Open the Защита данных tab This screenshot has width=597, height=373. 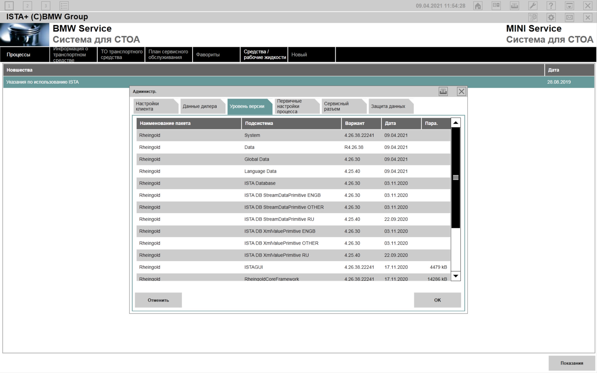click(391, 106)
